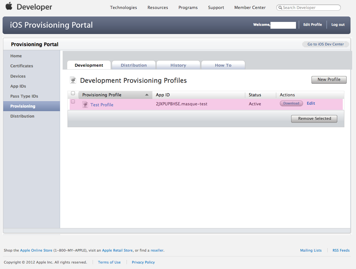Screen dimensions: 356x269
Task: Click the App ID column header
Action: point(199,95)
